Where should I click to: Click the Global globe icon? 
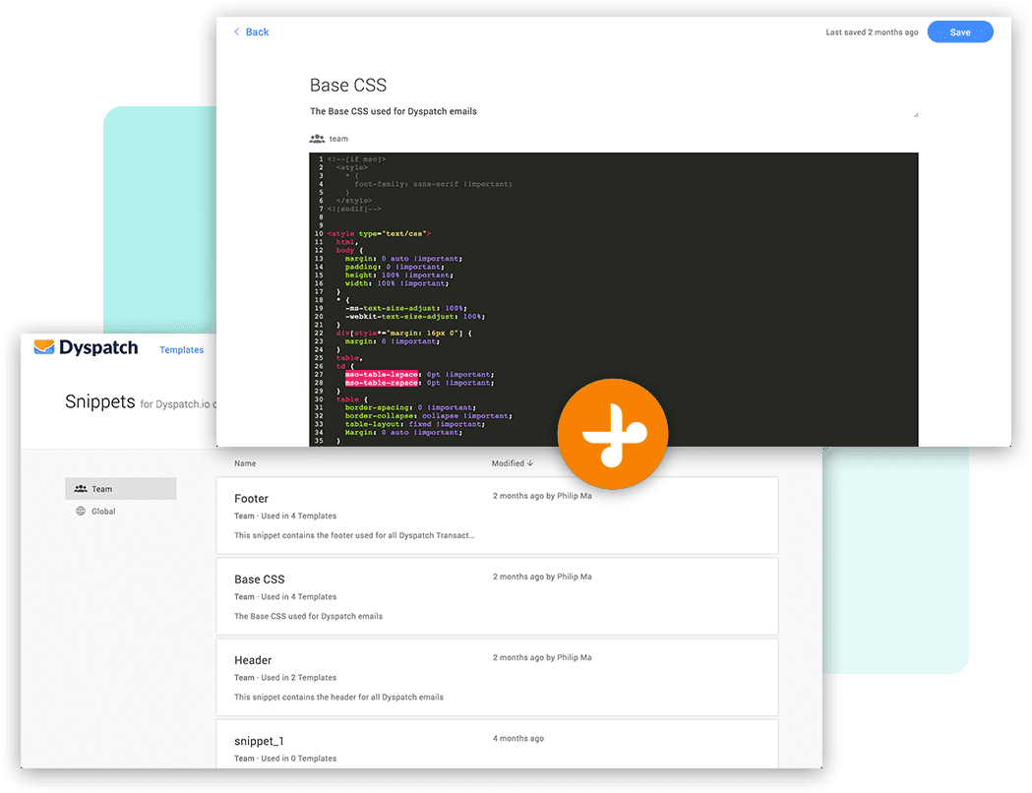[81, 511]
